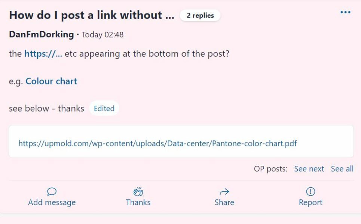Click See all under OP posts
Viewport: 361px width, 224px height.
click(x=342, y=169)
